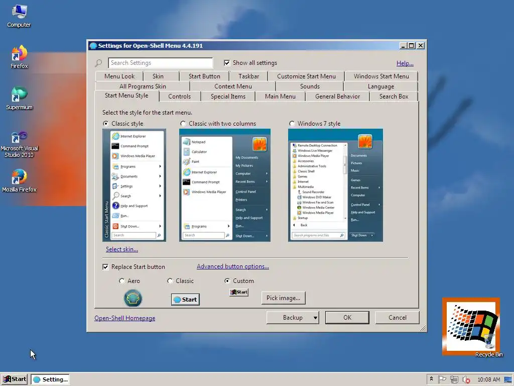Open the Sounds tab
This screenshot has width=514, height=386.
[309, 86]
